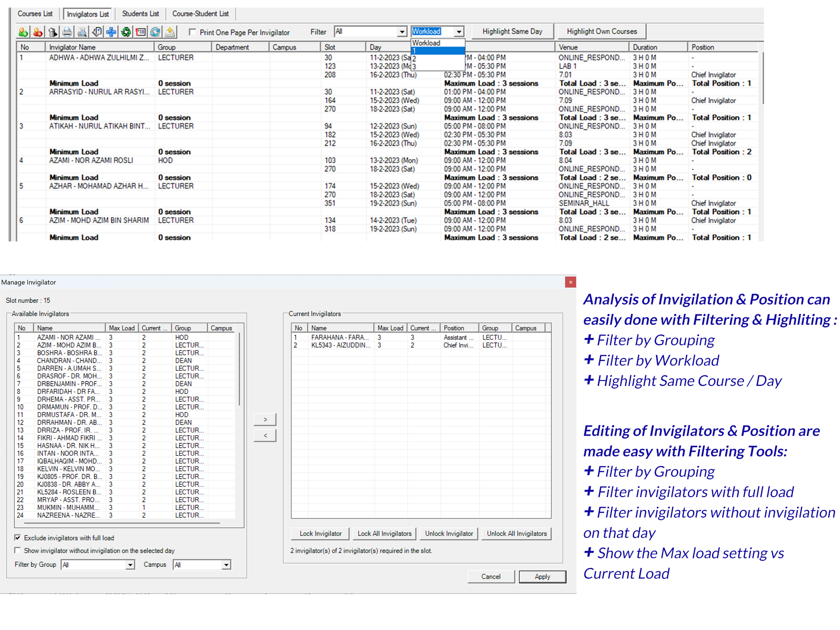Image resolution: width=840 pixels, height=630 pixels.
Task: Check Show invigilator without invigilation on selected day
Action: click(18, 550)
